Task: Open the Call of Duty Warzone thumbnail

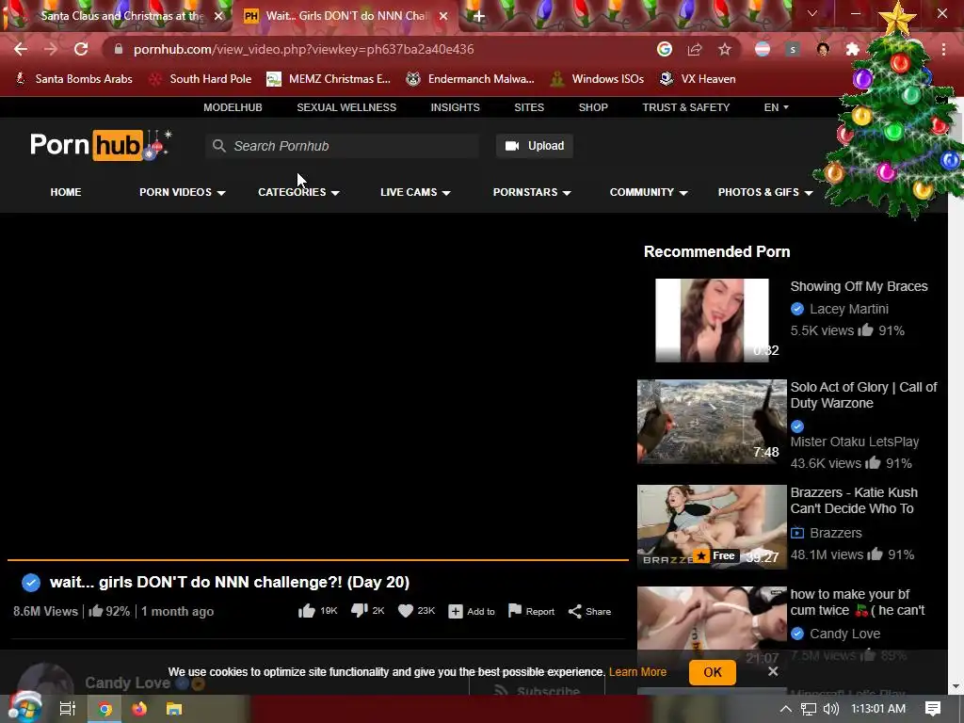Action: coord(712,422)
